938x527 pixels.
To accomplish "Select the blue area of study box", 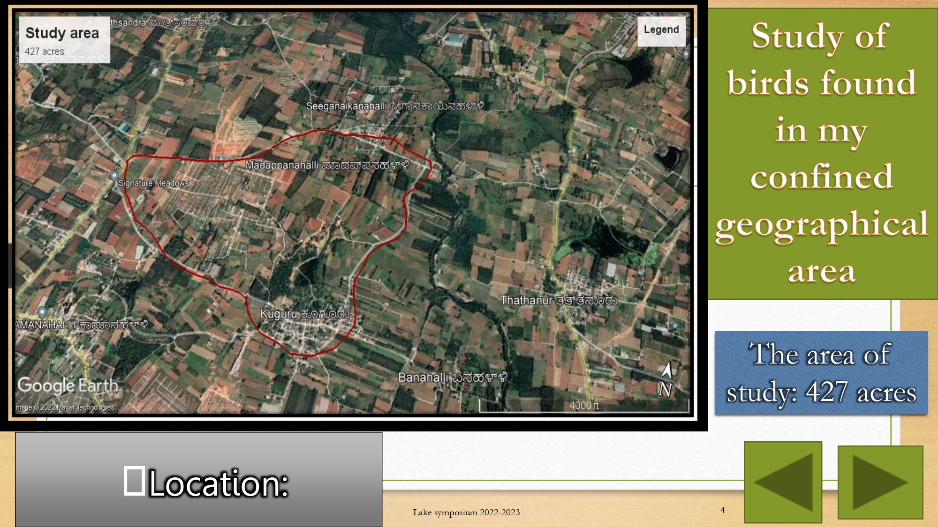I will tap(821, 373).
